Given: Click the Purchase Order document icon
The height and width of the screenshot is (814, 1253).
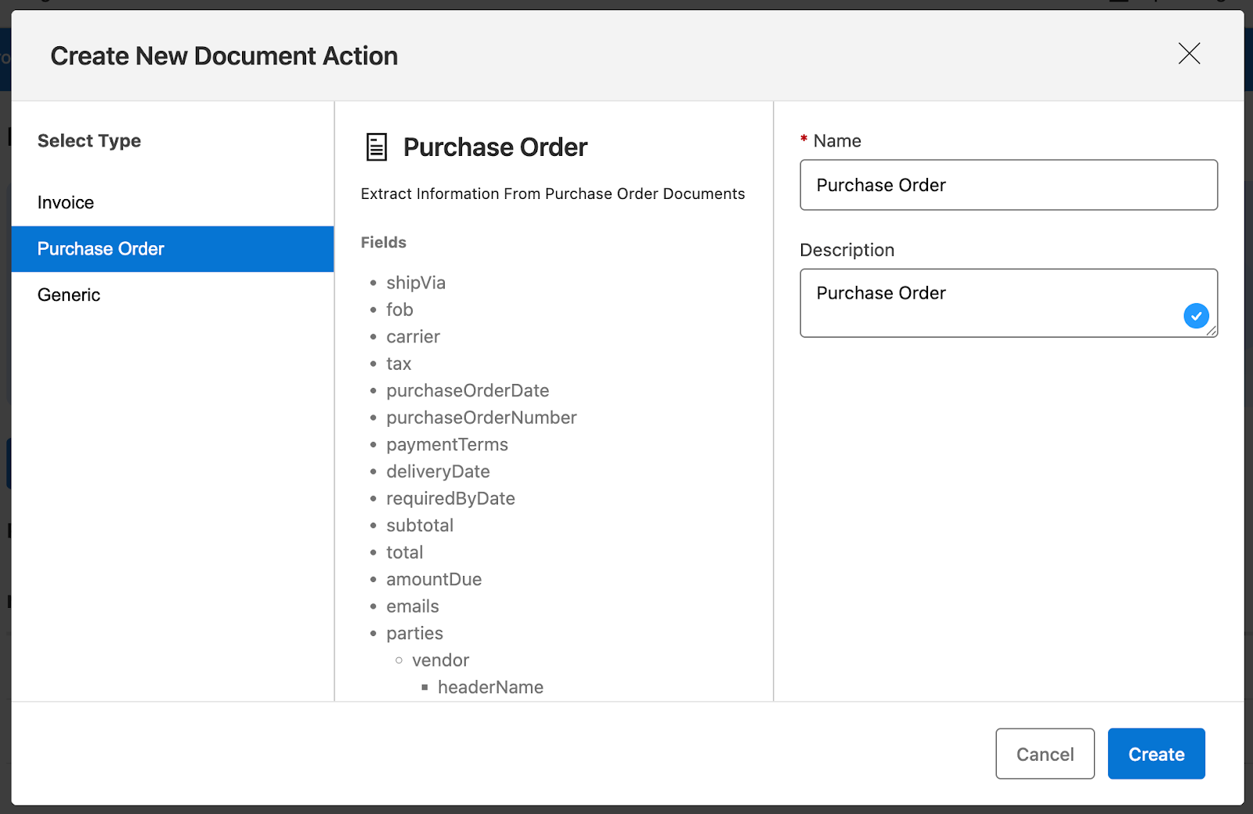Looking at the screenshot, I should (x=376, y=146).
